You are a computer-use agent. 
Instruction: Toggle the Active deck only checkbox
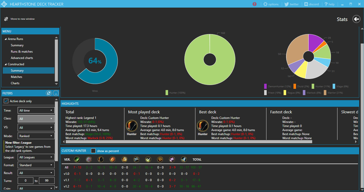6,101
